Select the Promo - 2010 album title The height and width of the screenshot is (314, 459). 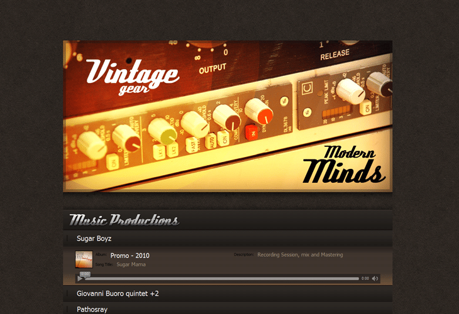tap(130, 256)
